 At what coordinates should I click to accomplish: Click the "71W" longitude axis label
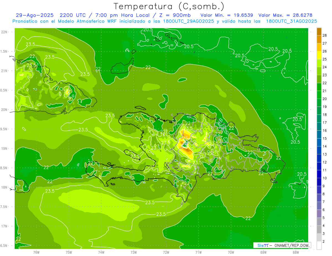click(198, 252)
